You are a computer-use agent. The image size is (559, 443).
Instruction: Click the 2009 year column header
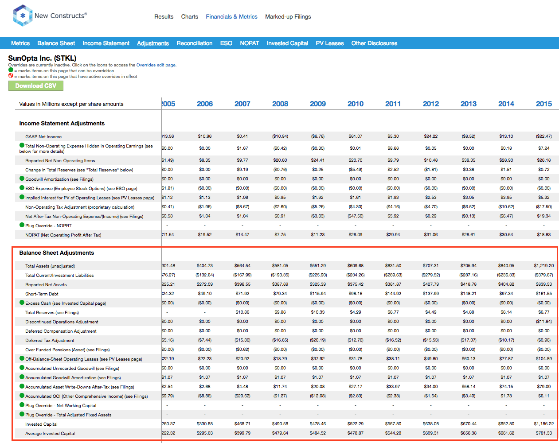point(318,104)
